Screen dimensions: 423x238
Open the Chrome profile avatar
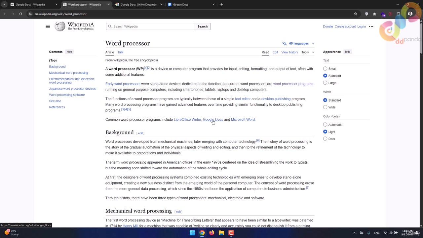coord(410,14)
